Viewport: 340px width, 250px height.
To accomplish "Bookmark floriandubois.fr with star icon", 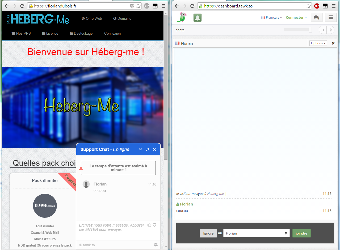I will coord(138,6).
